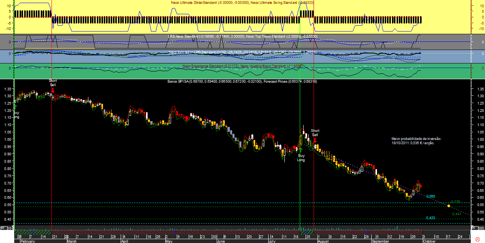485x243 pixels.
Task: Click the green 0,447 price label
Action: pos(457,214)
